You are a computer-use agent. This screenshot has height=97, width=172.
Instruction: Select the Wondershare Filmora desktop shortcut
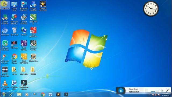pyautogui.click(x=24, y=85)
